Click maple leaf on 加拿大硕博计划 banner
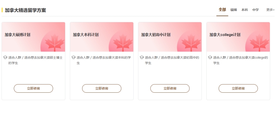The image size is (276, 118). coord(55,43)
